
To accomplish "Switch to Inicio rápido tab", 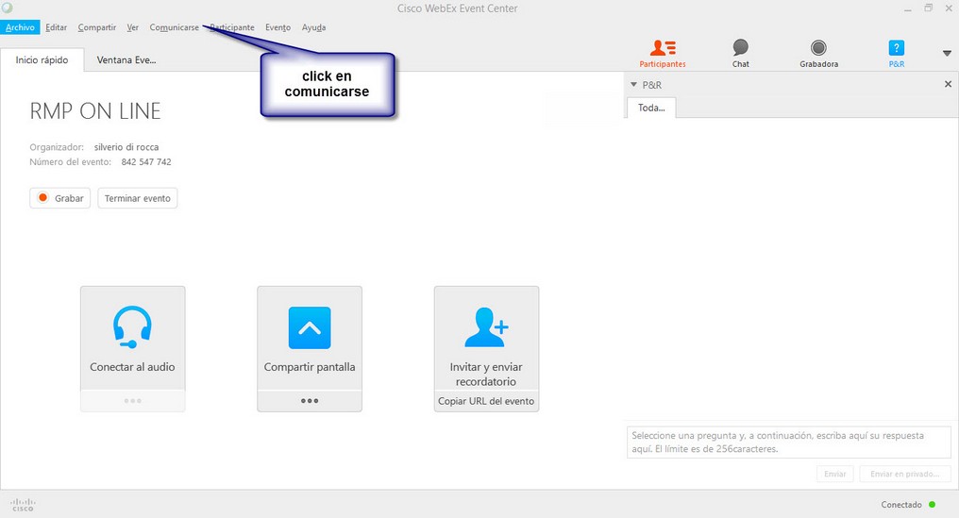I will [42, 60].
